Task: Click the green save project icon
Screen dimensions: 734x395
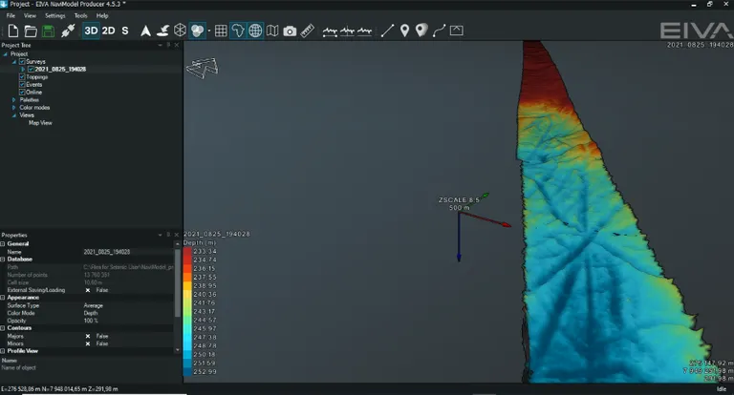Action: point(46,31)
